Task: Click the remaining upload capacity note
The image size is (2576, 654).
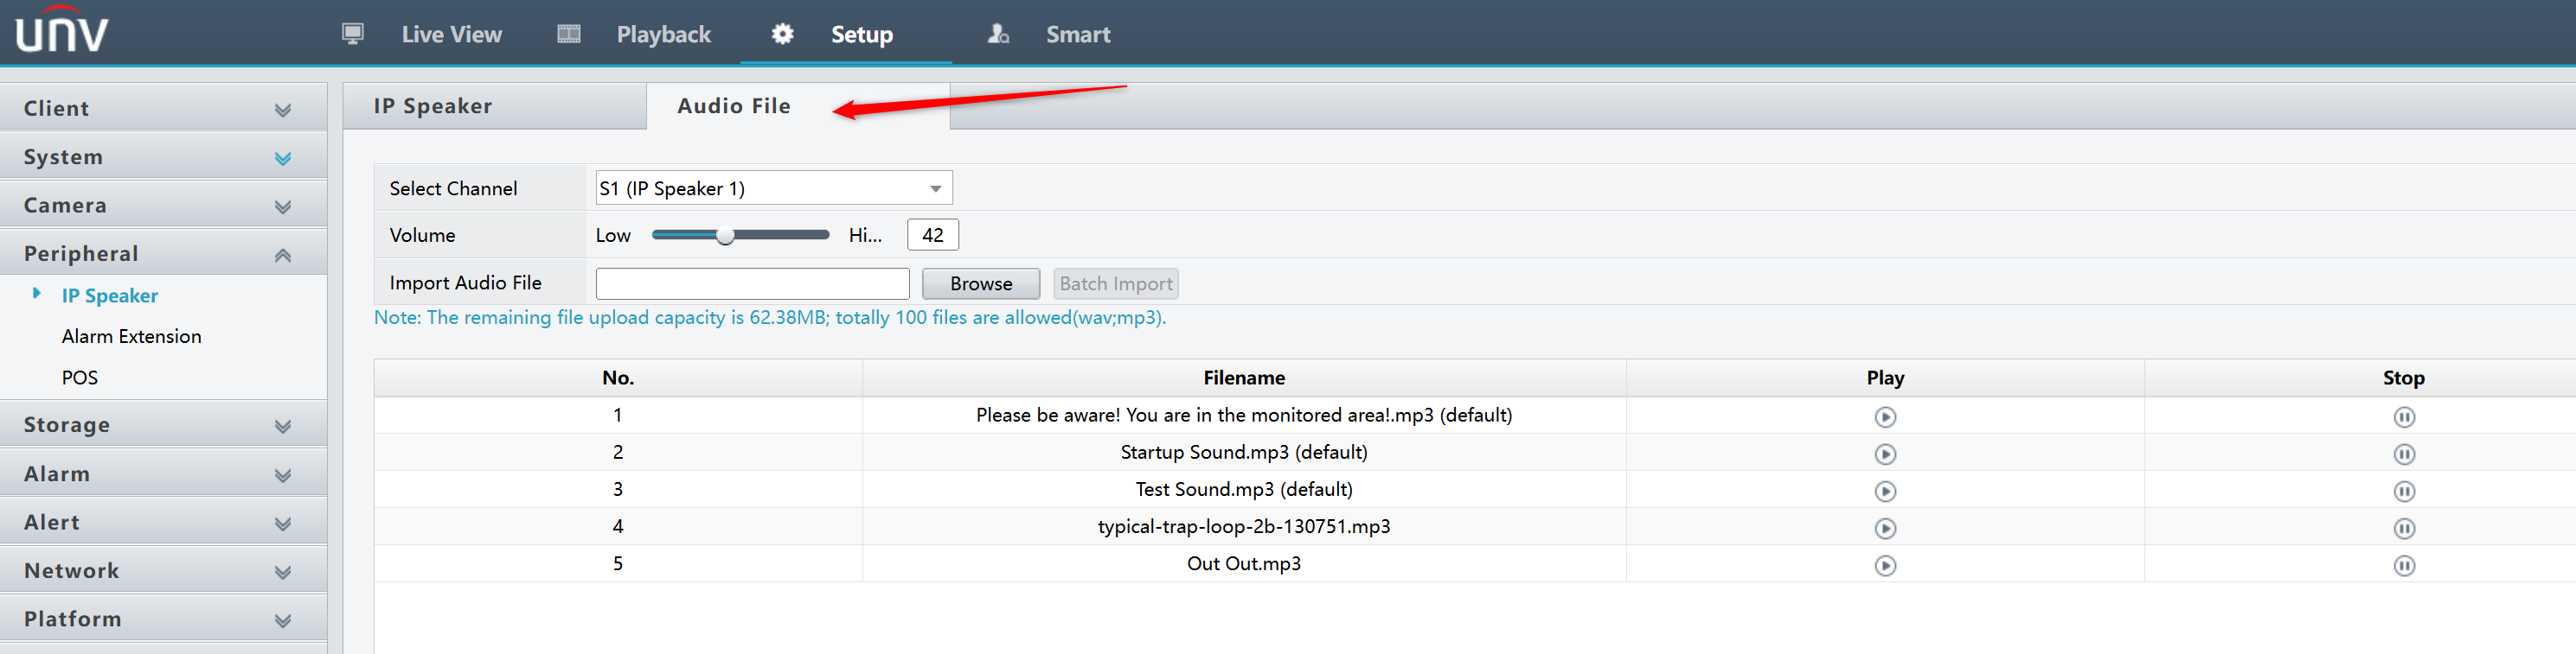Action: click(770, 318)
